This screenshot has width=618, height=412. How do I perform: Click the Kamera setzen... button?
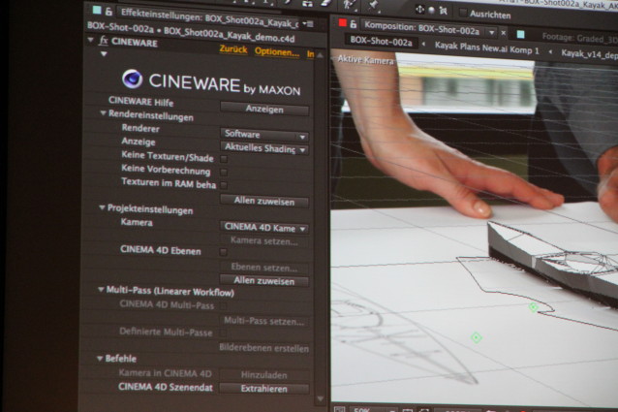point(264,240)
